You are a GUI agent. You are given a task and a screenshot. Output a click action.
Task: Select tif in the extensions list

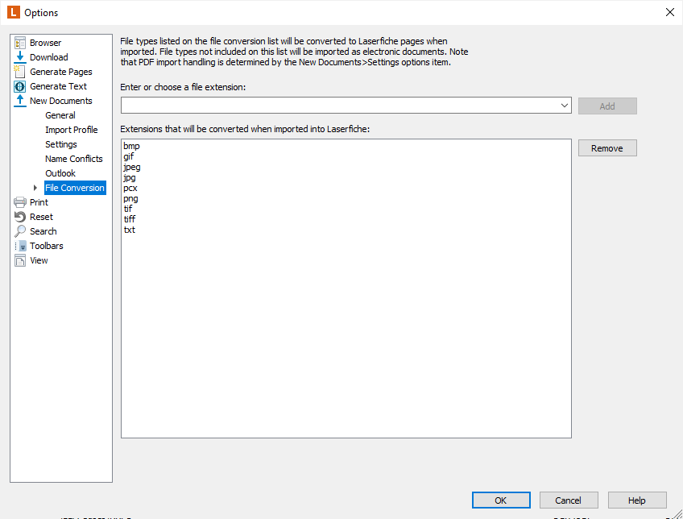click(127, 209)
